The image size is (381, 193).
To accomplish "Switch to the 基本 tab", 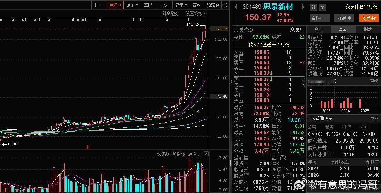I will [343, 29].
